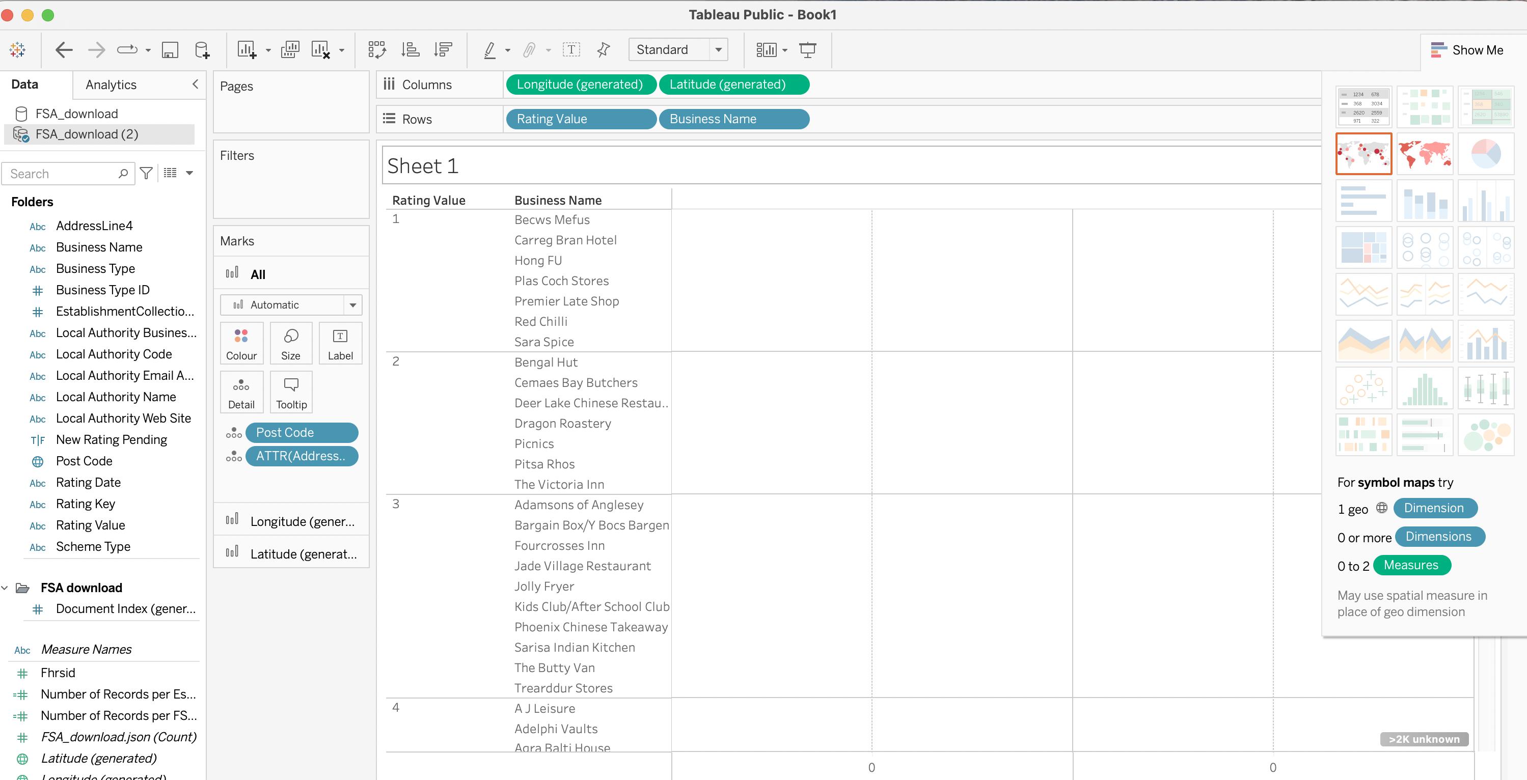
Task: Toggle the Show Me panel
Action: [x=1467, y=50]
